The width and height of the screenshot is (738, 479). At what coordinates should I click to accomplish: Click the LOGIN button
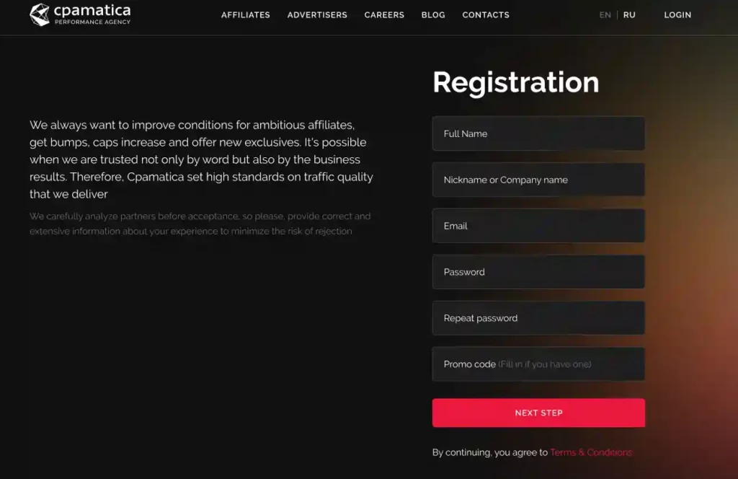coord(677,14)
